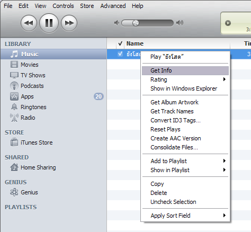Click the Name column header
Image resolution: width=251 pixels, height=232 pixels.
(177, 43)
